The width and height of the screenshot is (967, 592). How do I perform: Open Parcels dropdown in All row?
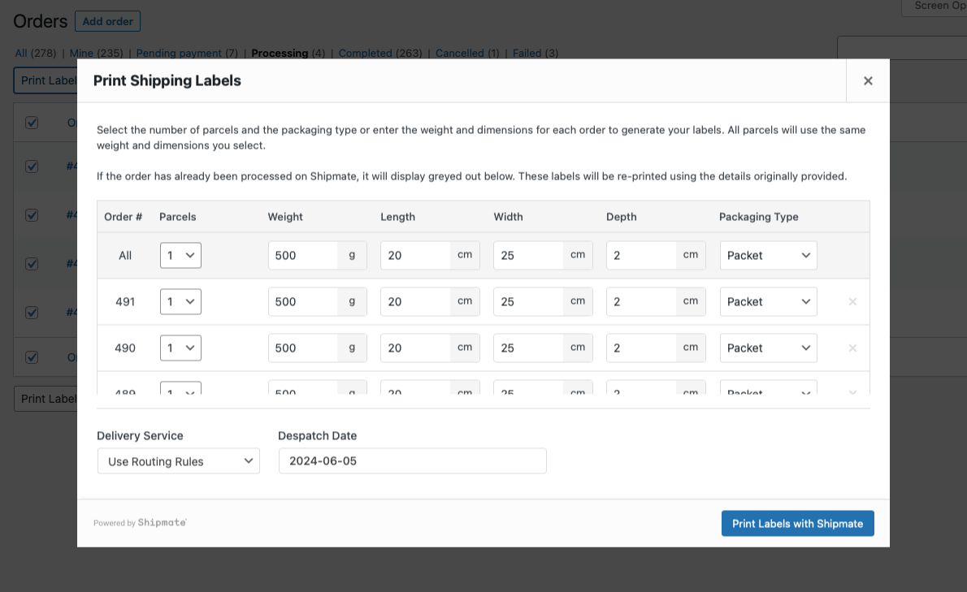click(x=180, y=255)
